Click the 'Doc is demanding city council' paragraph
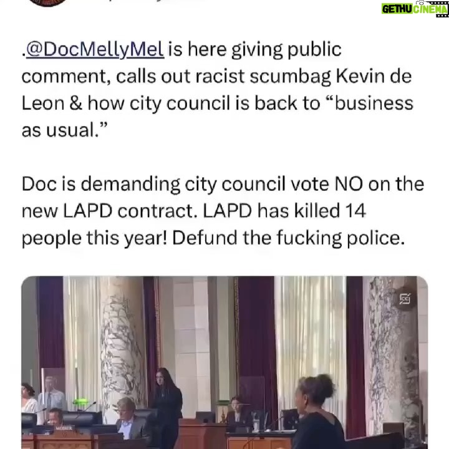Image resolution: width=449 pixels, height=449 pixels. [223, 211]
